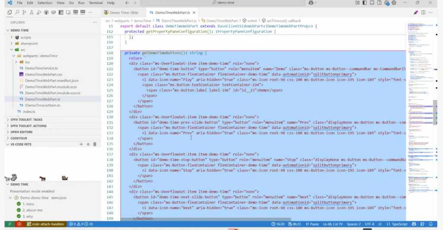The image size is (443, 230).
Task: Open notifications bell in status bar
Action: 431,224
